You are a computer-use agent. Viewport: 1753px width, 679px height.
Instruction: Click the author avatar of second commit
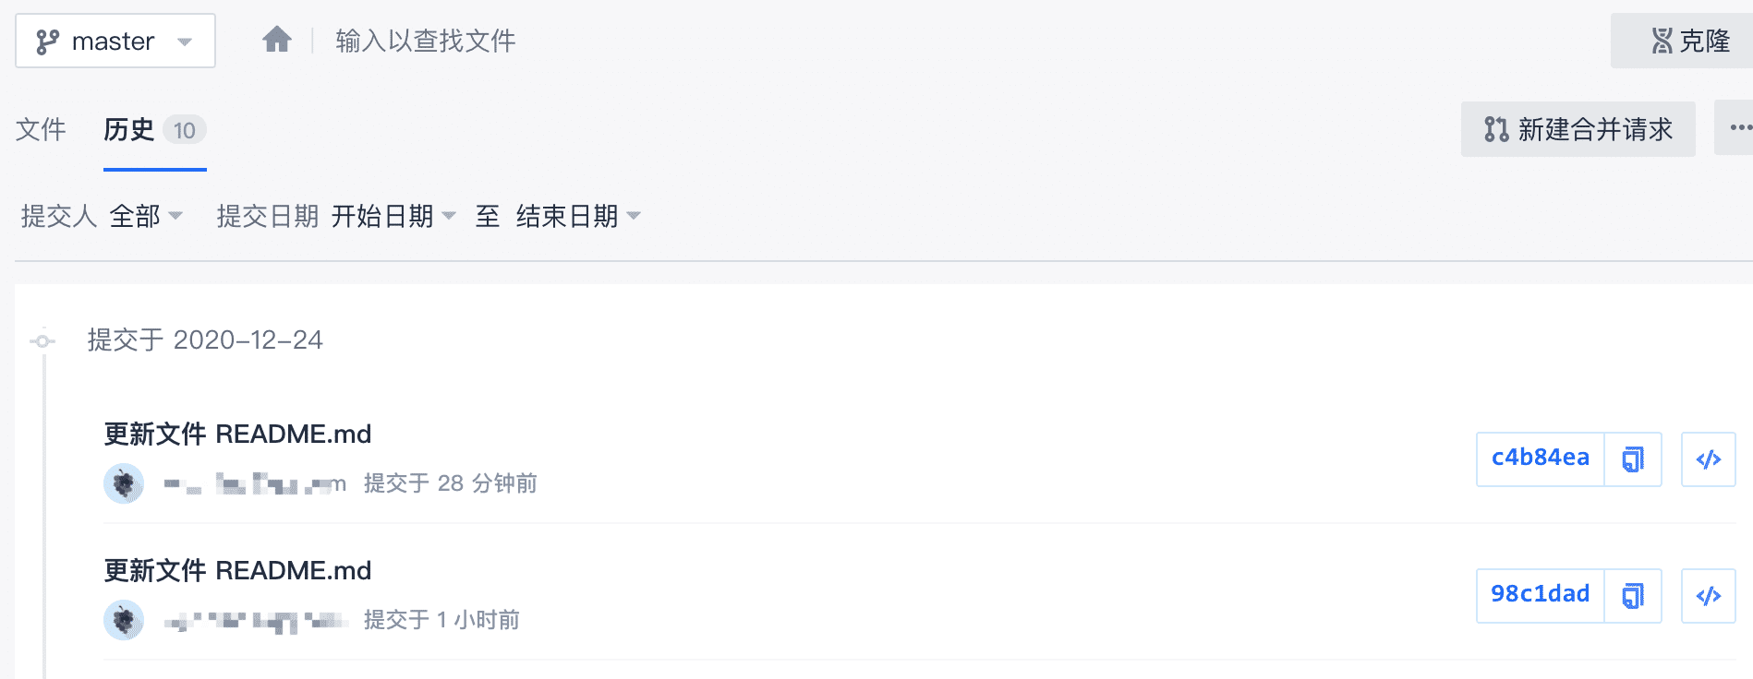click(124, 620)
